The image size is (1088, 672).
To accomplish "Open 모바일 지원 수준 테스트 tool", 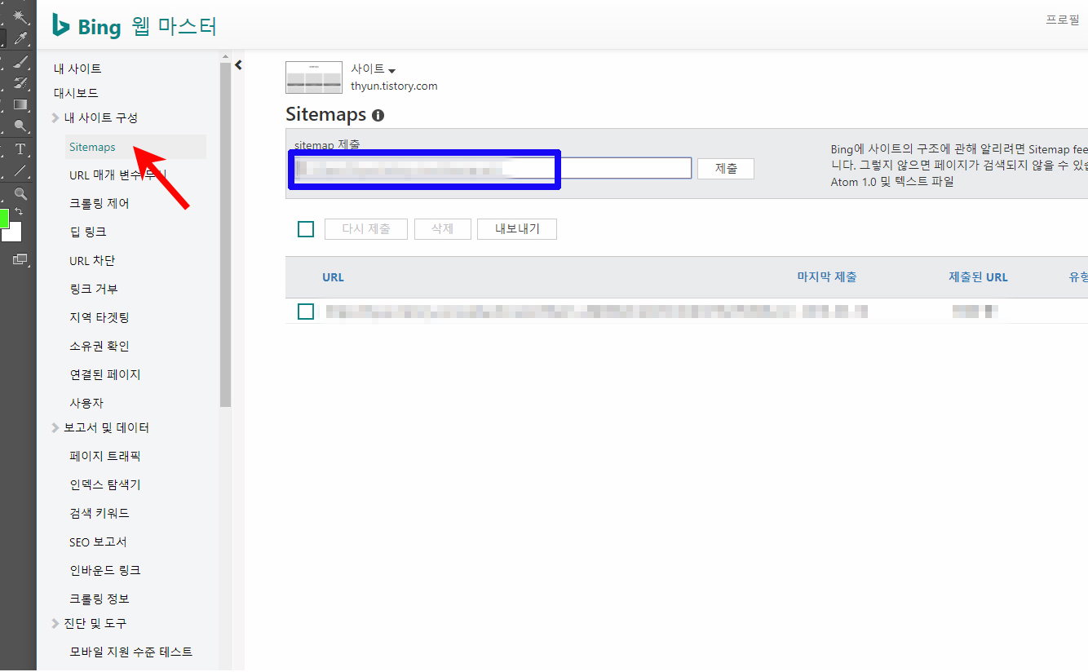I will pos(131,652).
